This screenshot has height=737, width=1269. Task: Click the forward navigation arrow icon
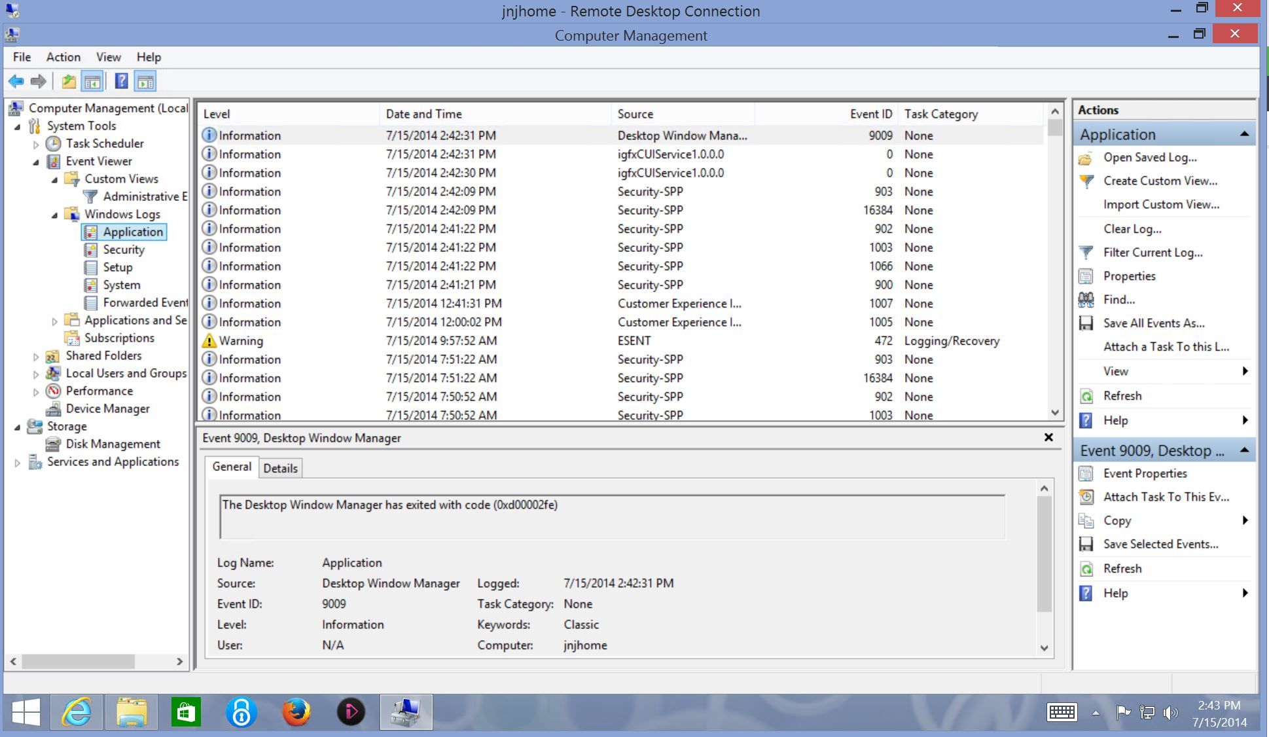point(38,81)
